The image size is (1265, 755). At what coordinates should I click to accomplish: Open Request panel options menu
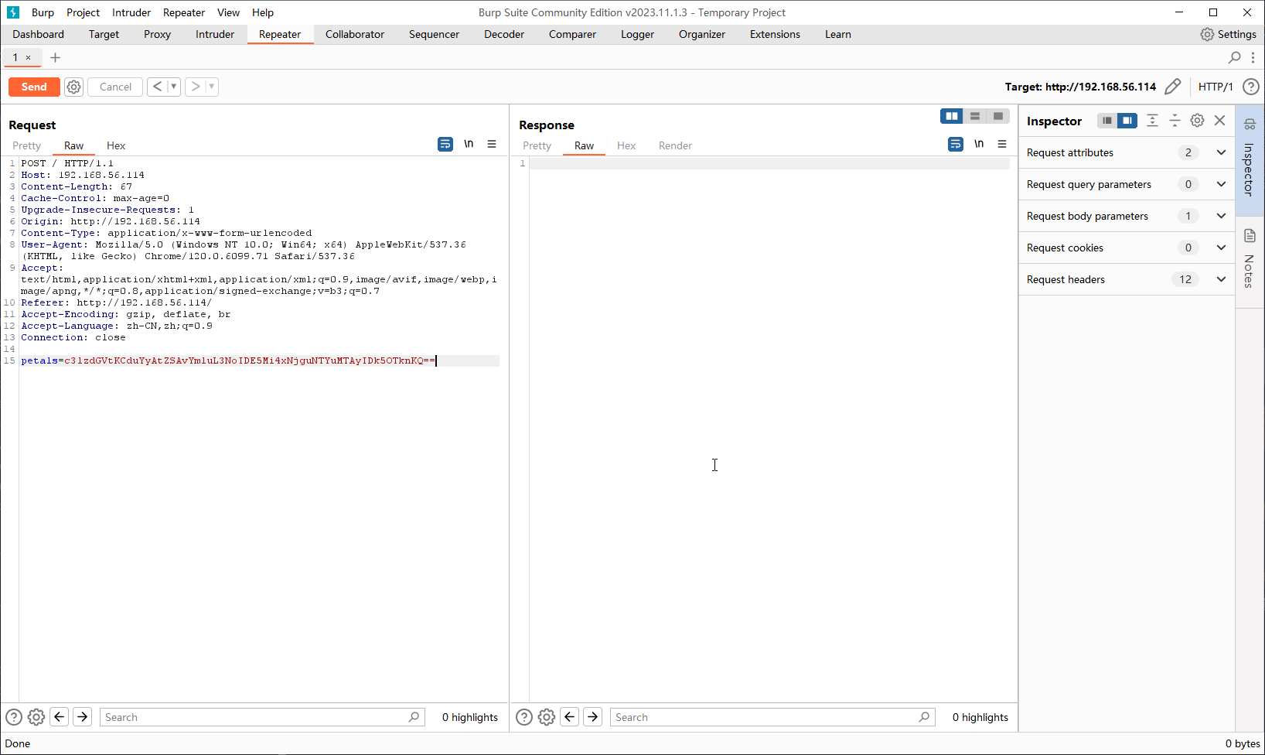[x=492, y=144]
